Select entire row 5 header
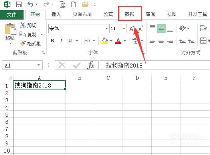 7,115
